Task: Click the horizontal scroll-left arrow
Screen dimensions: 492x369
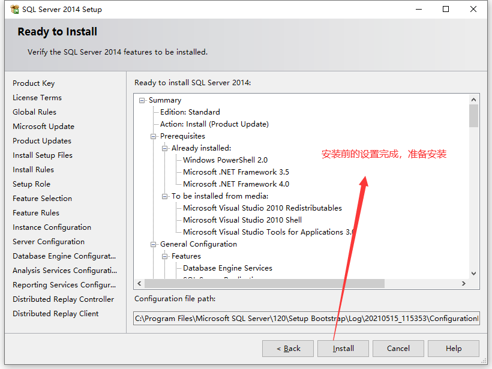Action: 139,284
